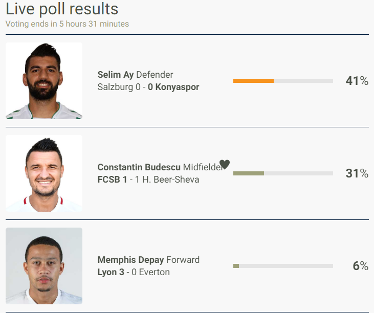Click Budescu's 31% vote progress bar
The width and height of the screenshot is (374, 313).
click(x=282, y=173)
